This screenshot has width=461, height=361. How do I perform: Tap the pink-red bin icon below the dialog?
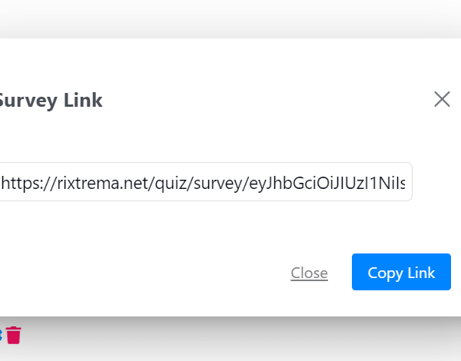[x=14, y=335]
